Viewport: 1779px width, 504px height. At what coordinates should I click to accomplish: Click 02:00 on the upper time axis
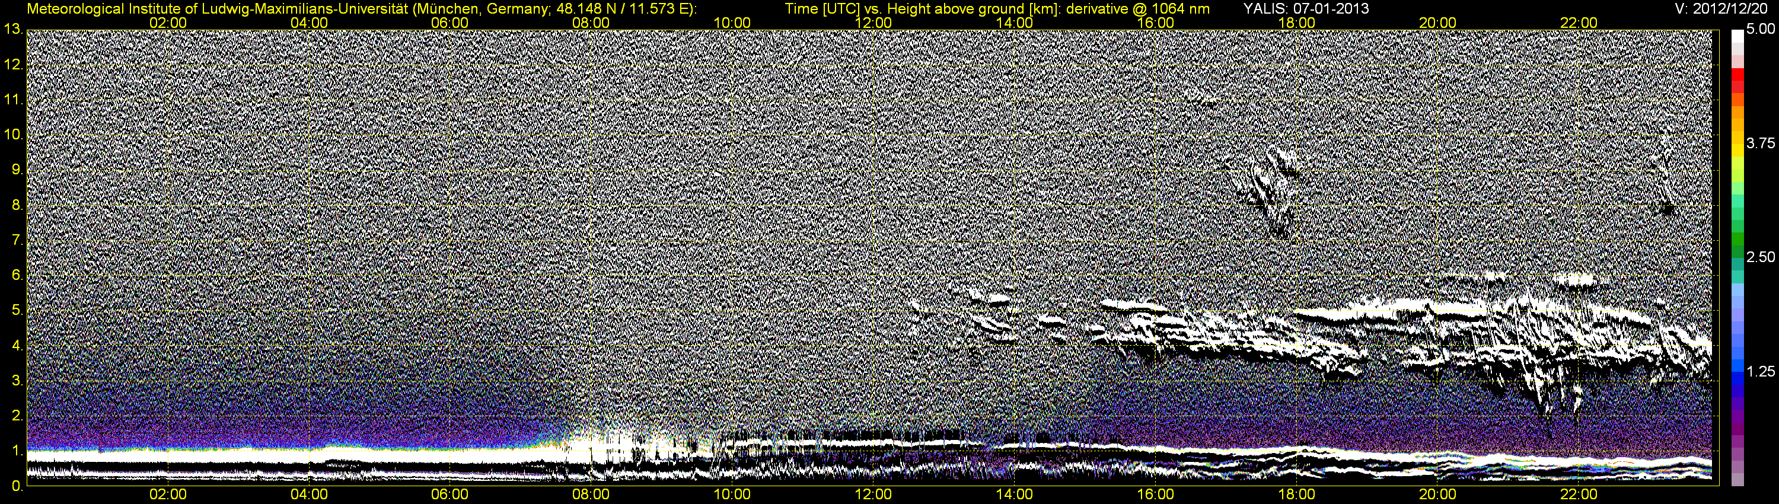(168, 23)
